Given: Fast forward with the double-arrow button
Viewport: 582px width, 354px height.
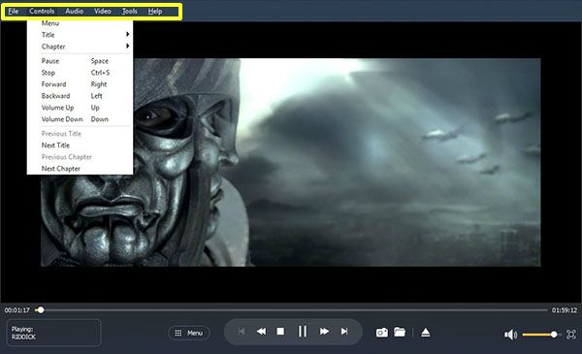Looking at the screenshot, I should [324, 332].
